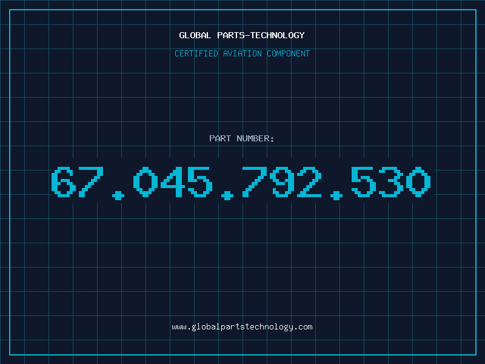Image resolution: width=485 pixels, height=364 pixels.
Task: Open the www.globalpartstechnology.com link
Action: [242, 327]
